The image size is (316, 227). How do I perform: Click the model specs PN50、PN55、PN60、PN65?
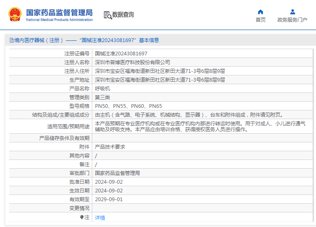click(128, 106)
